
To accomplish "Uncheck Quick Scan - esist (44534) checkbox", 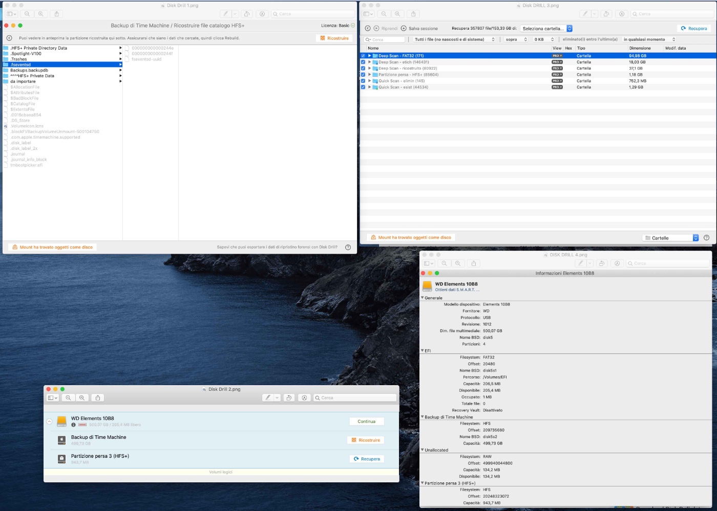I will pos(363,87).
